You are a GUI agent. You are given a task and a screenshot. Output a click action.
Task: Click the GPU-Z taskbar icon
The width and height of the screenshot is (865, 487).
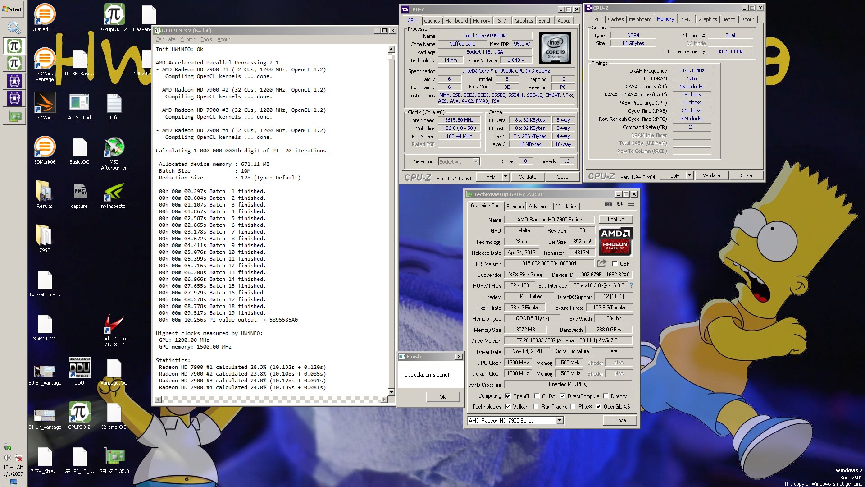(x=14, y=117)
